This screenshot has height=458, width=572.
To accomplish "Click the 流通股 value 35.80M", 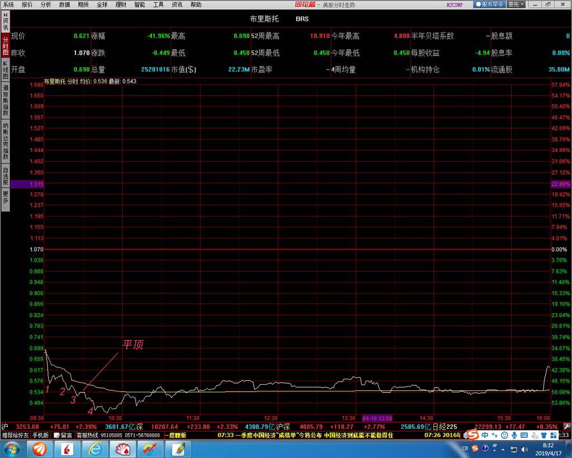I will point(559,69).
